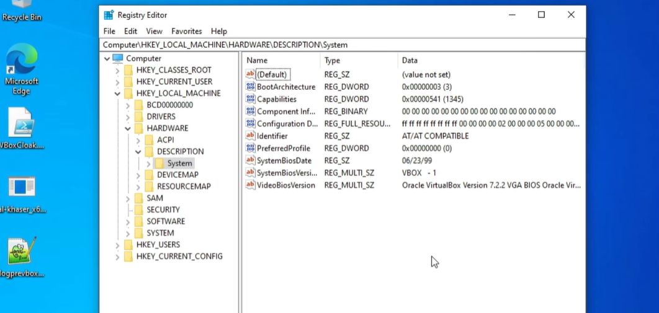Sort values by the Name column header
This screenshot has width=659, height=313.
click(279, 60)
